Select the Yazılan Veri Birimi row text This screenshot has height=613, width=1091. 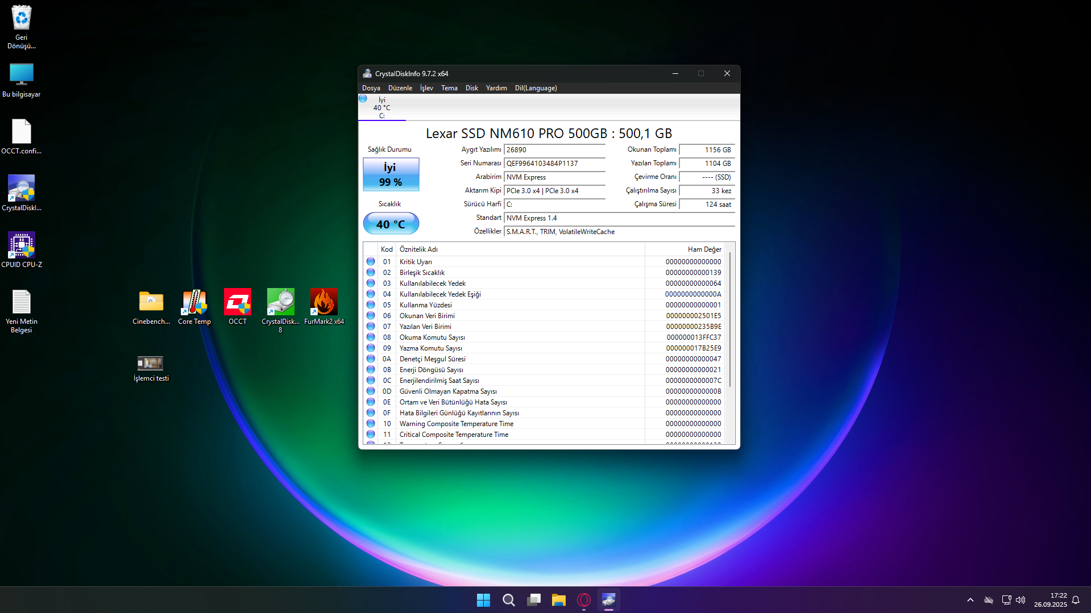pos(425,327)
